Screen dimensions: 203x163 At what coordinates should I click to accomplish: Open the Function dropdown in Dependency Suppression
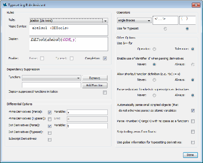tap(78, 77)
